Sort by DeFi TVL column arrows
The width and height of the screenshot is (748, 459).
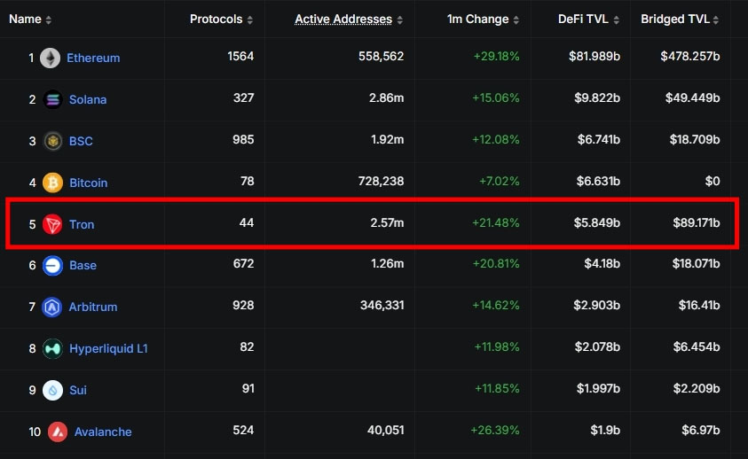(617, 19)
